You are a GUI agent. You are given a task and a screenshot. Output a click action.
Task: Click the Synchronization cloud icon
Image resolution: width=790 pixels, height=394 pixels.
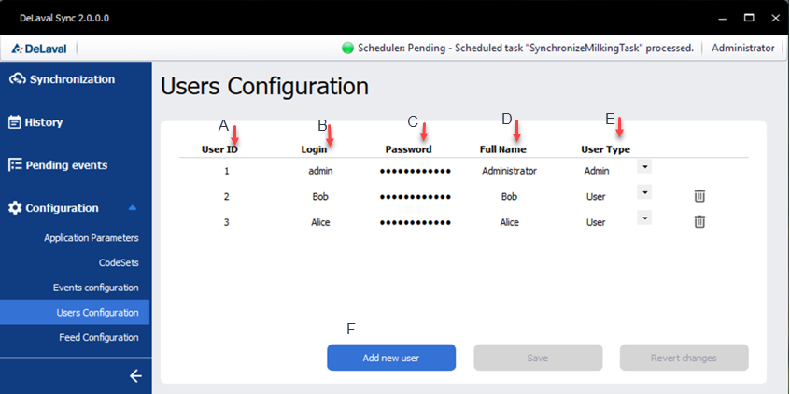pos(17,79)
